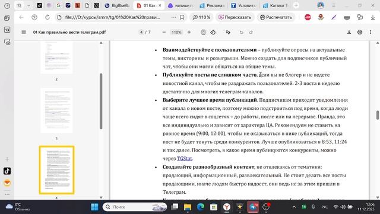Viewport: 380px width, 214px height.
Task: Add a site to sidebar with plus
Action: (7, 159)
